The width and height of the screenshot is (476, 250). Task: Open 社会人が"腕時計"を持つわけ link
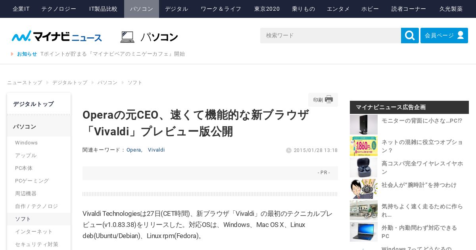click(x=419, y=185)
